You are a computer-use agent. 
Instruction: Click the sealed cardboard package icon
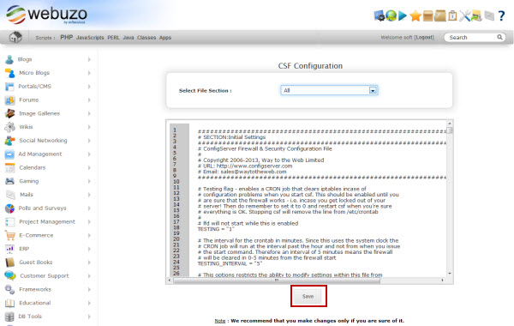tap(440, 15)
